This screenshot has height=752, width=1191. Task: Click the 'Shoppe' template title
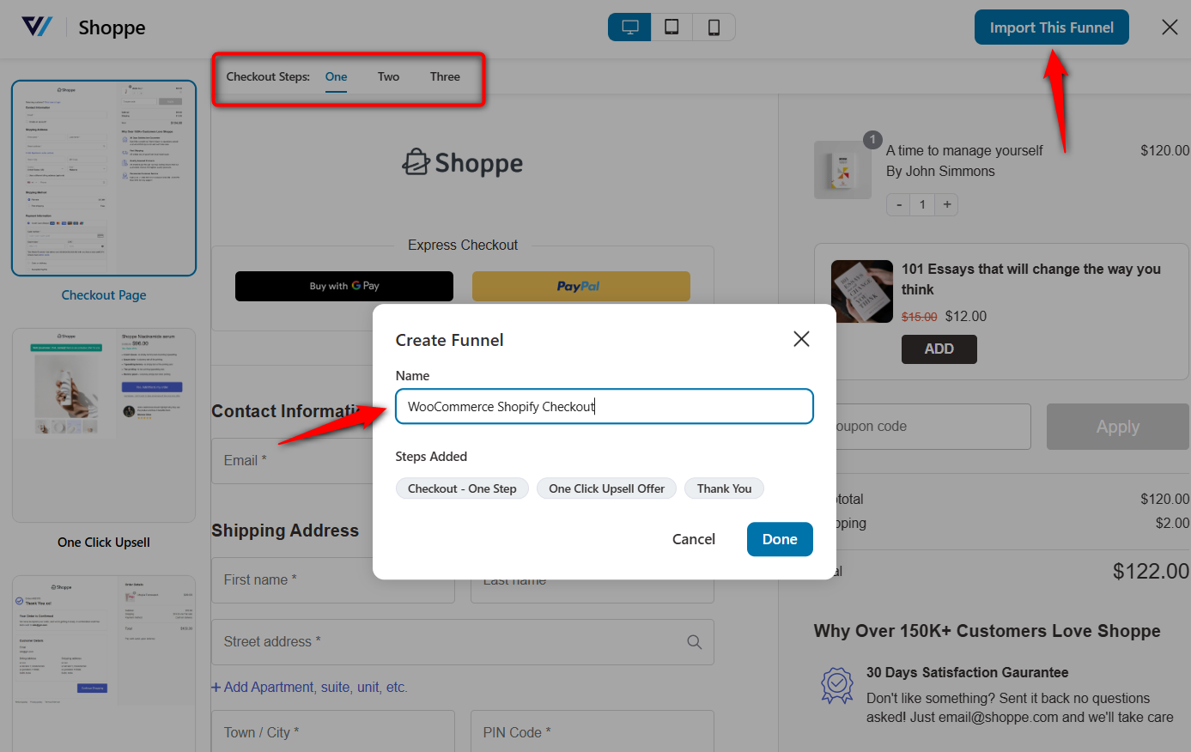click(x=112, y=27)
